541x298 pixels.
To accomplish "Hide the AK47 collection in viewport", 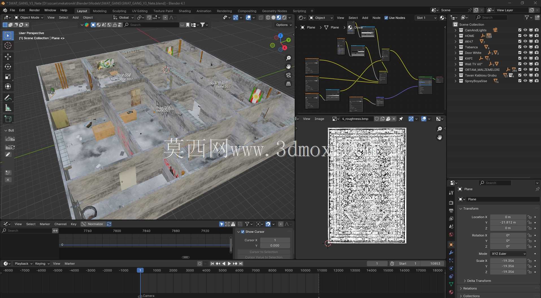I will click(x=525, y=41).
